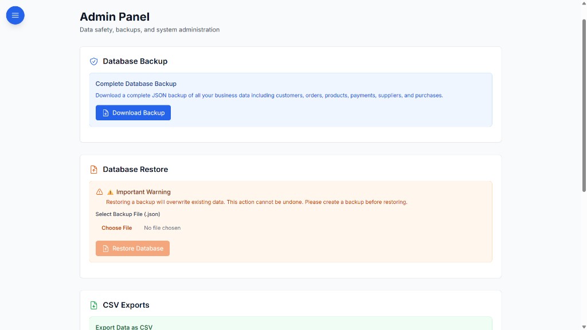Open the blue hamburger menu button
Screen dimensions: 587x330
15,15
